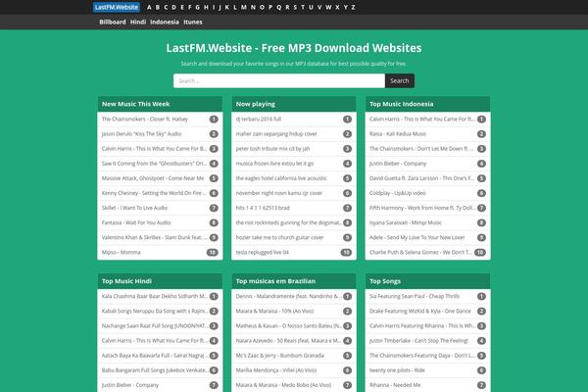The image size is (588, 392).
Task: Open november night nown kamu cjr cover
Action: pos(279,193)
